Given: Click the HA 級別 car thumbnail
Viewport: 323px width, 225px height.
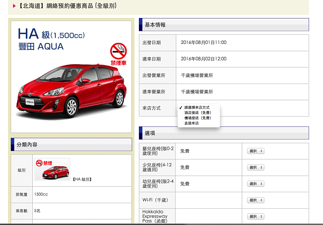Looking at the screenshot, I should (53, 170).
